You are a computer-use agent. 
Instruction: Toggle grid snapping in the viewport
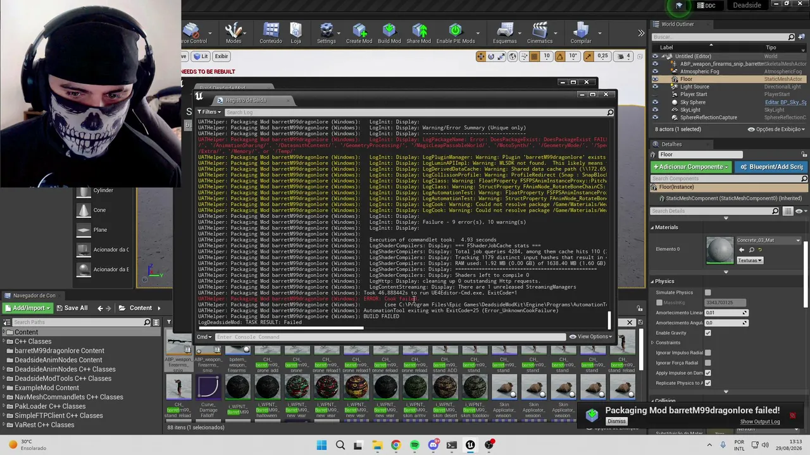click(534, 56)
